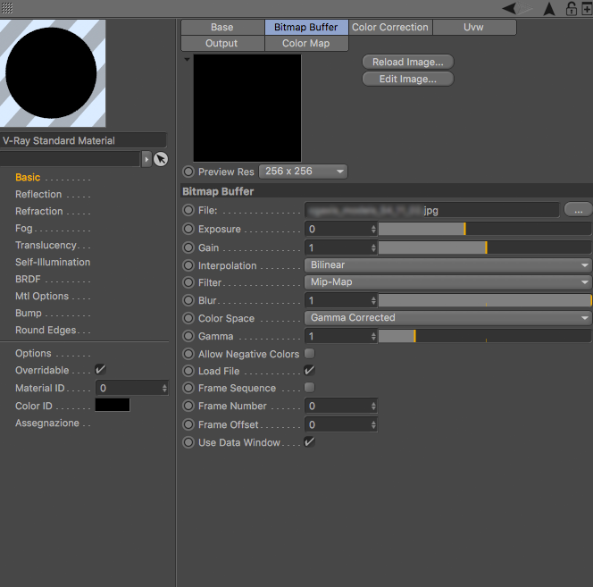Click the Gamma slider bar
The height and width of the screenshot is (587, 593).
coord(485,336)
